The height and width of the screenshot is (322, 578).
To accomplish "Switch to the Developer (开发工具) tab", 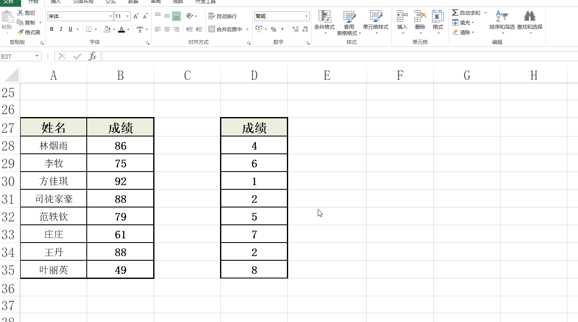I will click(x=206, y=2).
